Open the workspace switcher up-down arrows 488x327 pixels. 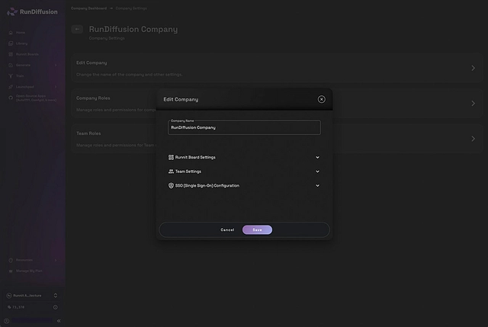click(x=56, y=296)
